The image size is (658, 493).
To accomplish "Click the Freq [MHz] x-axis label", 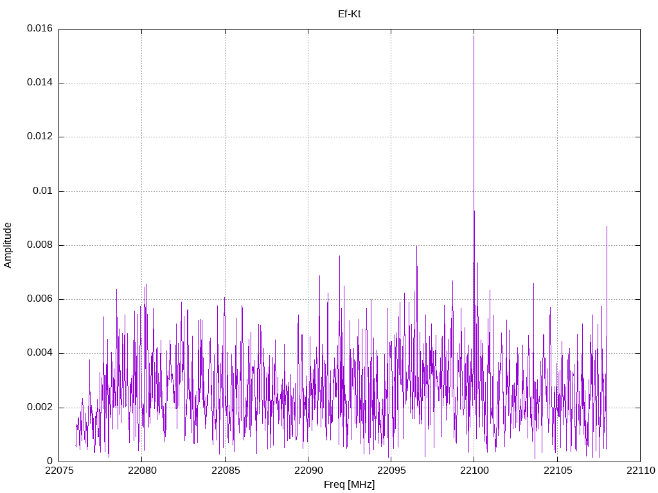I will [x=349, y=485].
